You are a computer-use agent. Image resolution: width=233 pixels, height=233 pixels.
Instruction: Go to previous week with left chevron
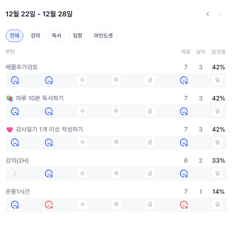click(208, 14)
